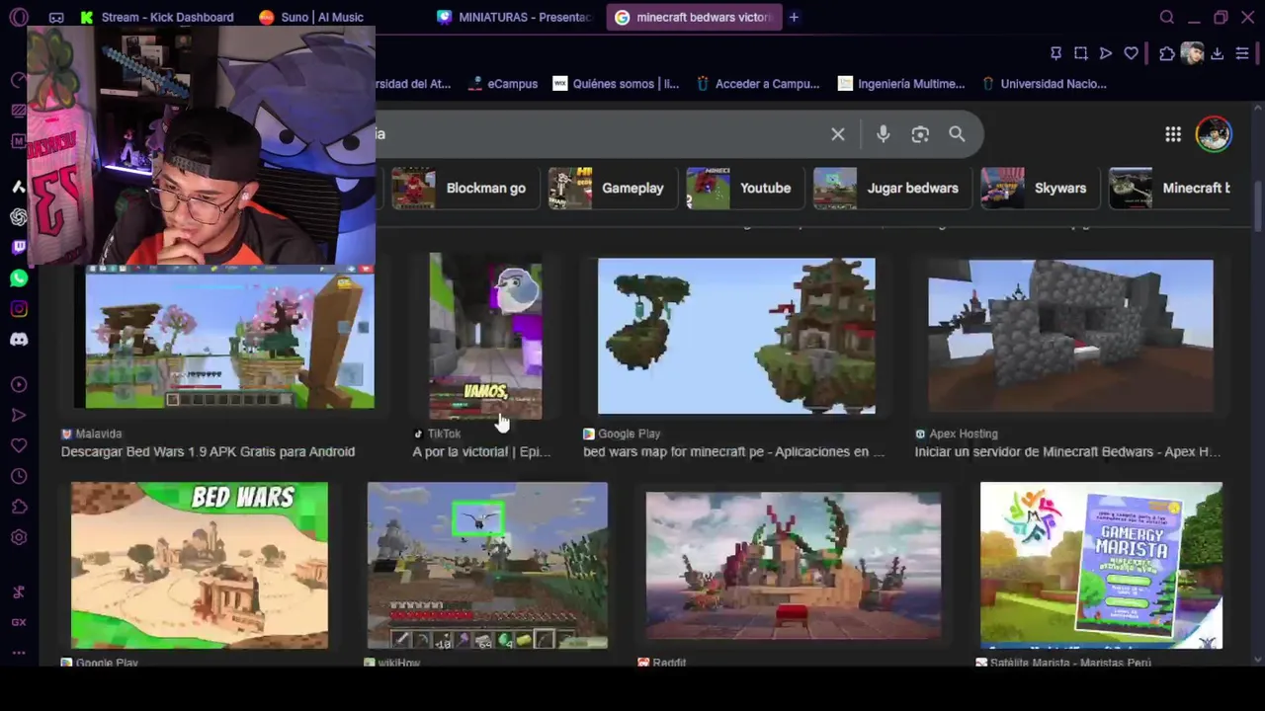The width and height of the screenshot is (1265, 711).
Task: Open Twitch in the sidebar
Action: pos(18,248)
